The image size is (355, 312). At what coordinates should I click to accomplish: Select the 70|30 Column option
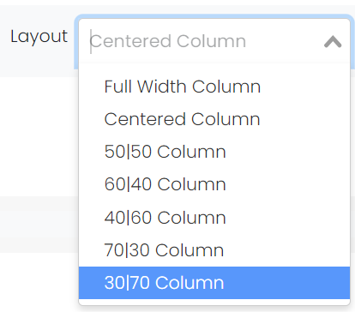214,250
